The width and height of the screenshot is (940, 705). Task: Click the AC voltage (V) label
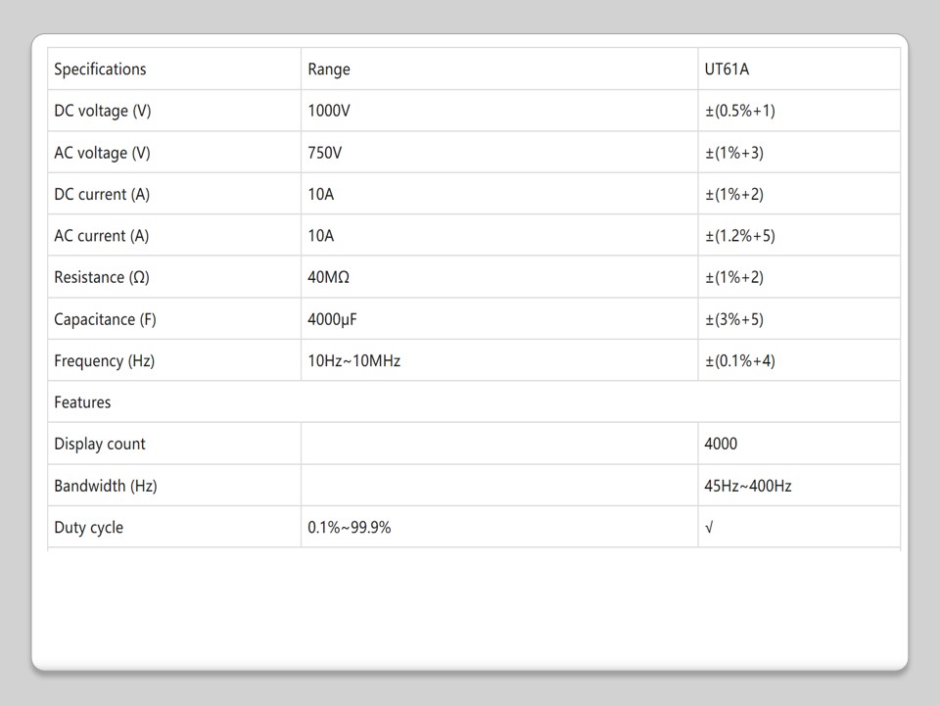(103, 153)
